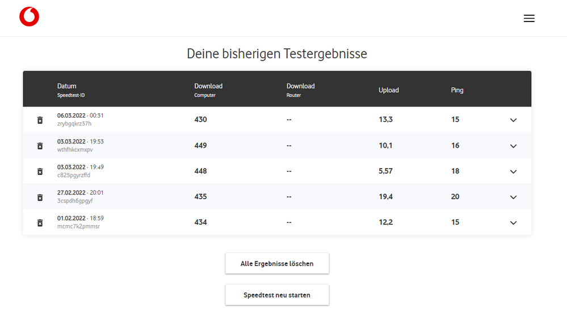The width and height of the screenshot is (567, 318).
Task: Click the Ping column header
Action: coord(457,90)
